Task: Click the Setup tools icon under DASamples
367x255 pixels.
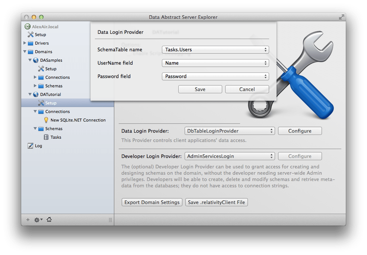Action: pos(41,69)
